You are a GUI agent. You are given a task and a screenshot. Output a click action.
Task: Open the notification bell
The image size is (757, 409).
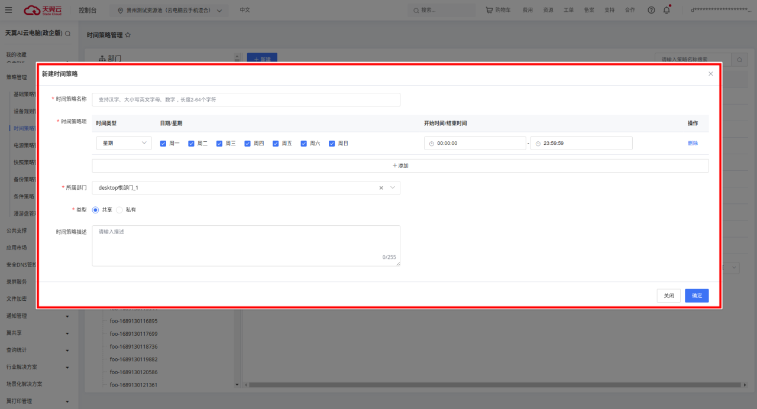click(667, 10)
